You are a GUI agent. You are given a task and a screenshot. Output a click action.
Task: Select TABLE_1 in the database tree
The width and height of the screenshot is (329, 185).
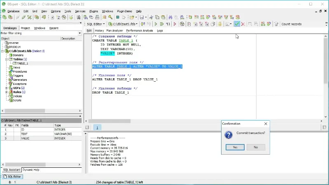(x=23, y=63)
